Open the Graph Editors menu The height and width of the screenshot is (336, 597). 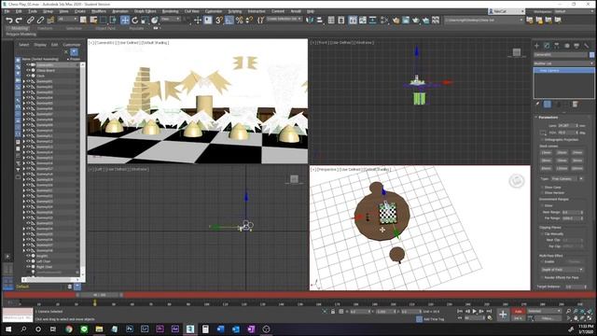(x=146, y=11)
